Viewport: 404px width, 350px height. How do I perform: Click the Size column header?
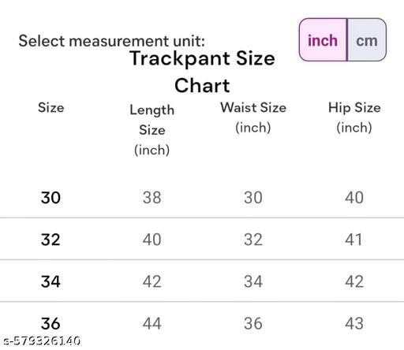point(51,107)
